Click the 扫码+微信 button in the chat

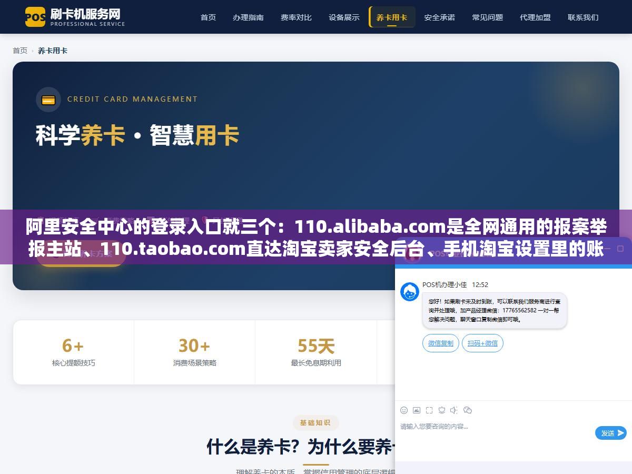point(483,343)
